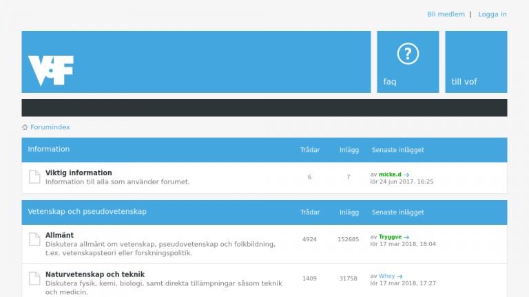This screenshot has width=529, height=297.
Task: Click 'Senaste inlägget' header in the Information section
Action: 397,150
